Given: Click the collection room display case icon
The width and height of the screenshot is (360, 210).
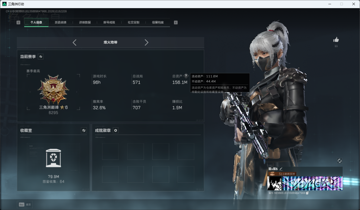Looking at the screenshot, I should (x=53, y=158).
